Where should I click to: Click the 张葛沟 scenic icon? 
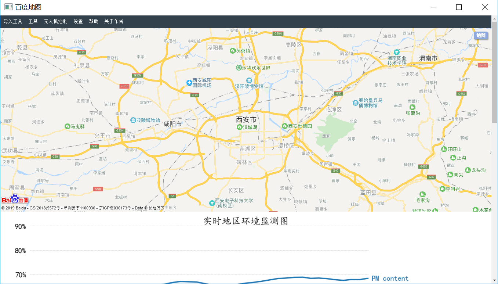coord(413,107)
